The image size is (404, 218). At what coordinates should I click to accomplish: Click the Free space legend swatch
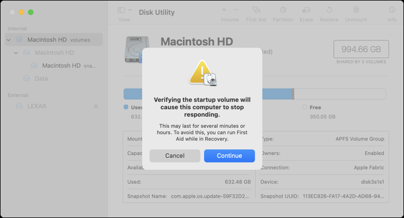coord(304,107)
